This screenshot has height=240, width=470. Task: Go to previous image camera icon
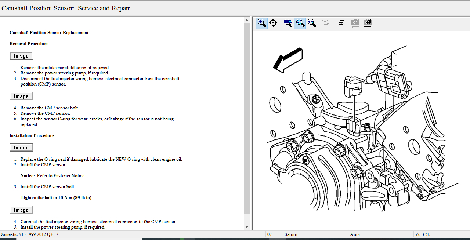pyautogui.click(x=355, y=23)
